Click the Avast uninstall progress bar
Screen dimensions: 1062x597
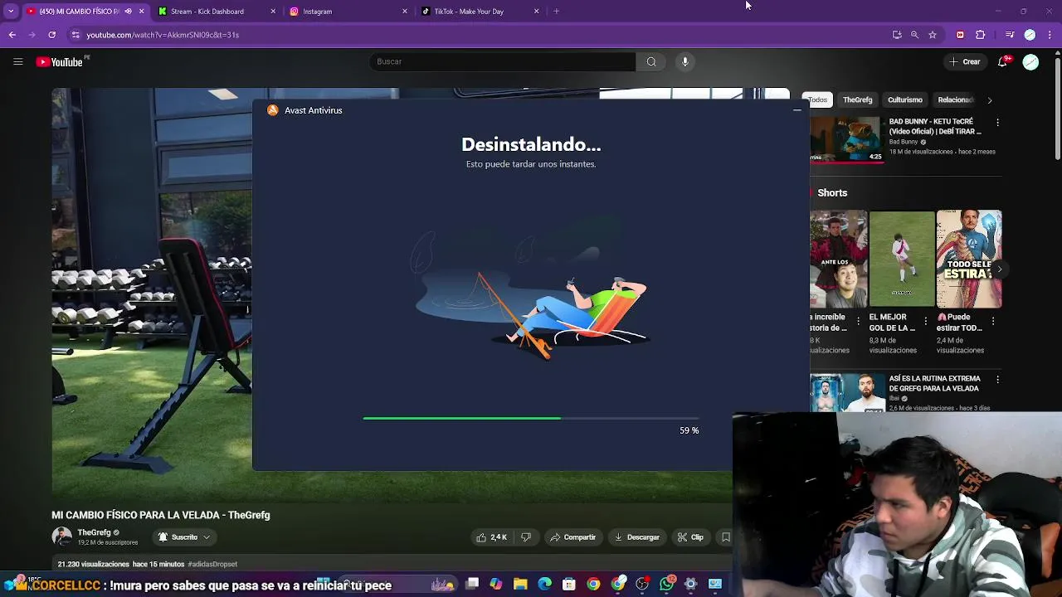tap(531, 419)
